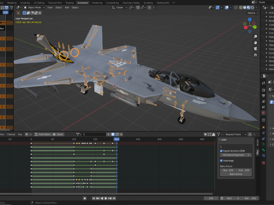Click the Push Down action button

point(43,134)
